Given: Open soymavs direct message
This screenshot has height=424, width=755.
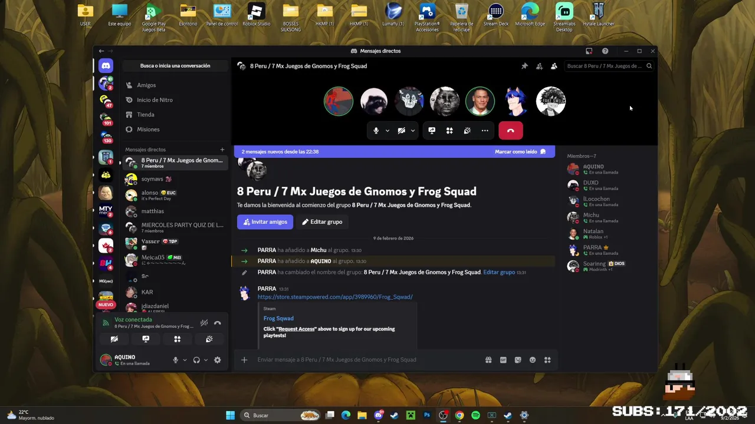Looking at the screenshot, I should click(175, 179).
